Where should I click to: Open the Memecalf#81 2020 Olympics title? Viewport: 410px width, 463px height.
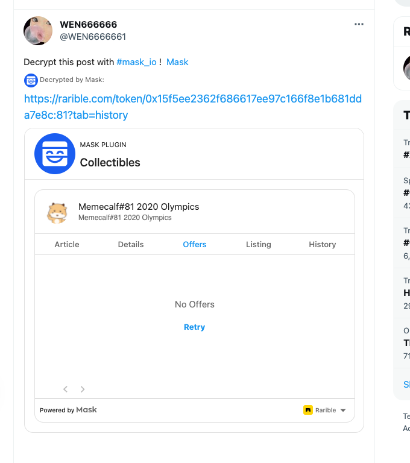[x=139, y=207]
